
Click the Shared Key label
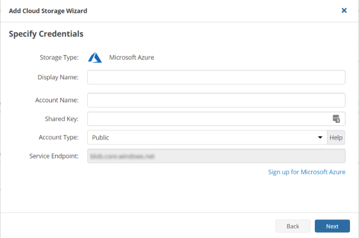coord(62,119)
